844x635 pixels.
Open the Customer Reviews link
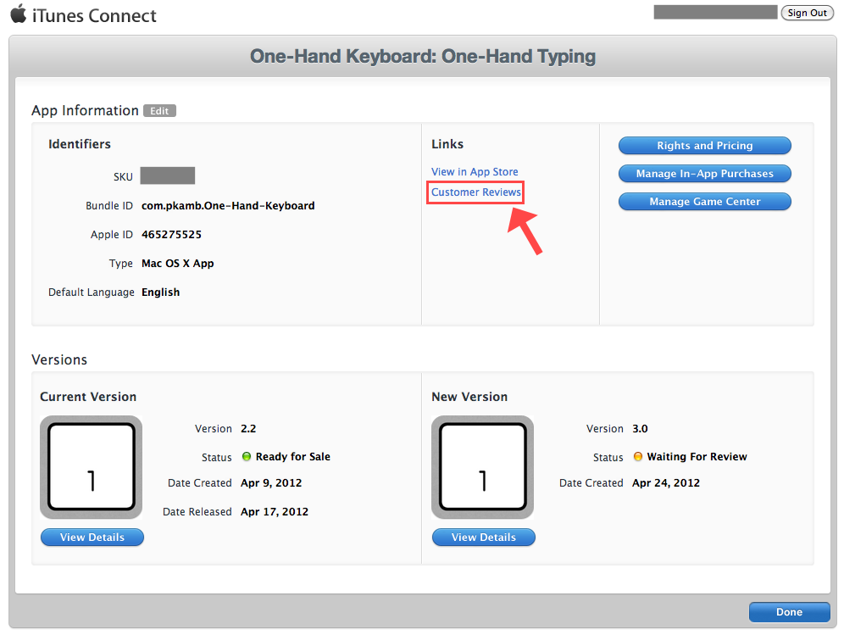476,192
